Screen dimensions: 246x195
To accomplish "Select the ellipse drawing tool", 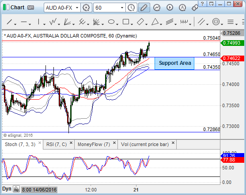I will click(111, 22).
